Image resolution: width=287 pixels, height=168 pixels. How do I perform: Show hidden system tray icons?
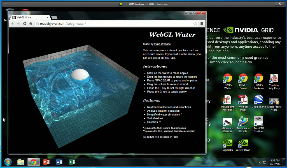tap(259, 162)
